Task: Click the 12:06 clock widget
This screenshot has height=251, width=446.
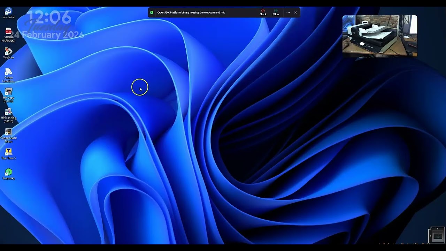Action: click(49, 18)
